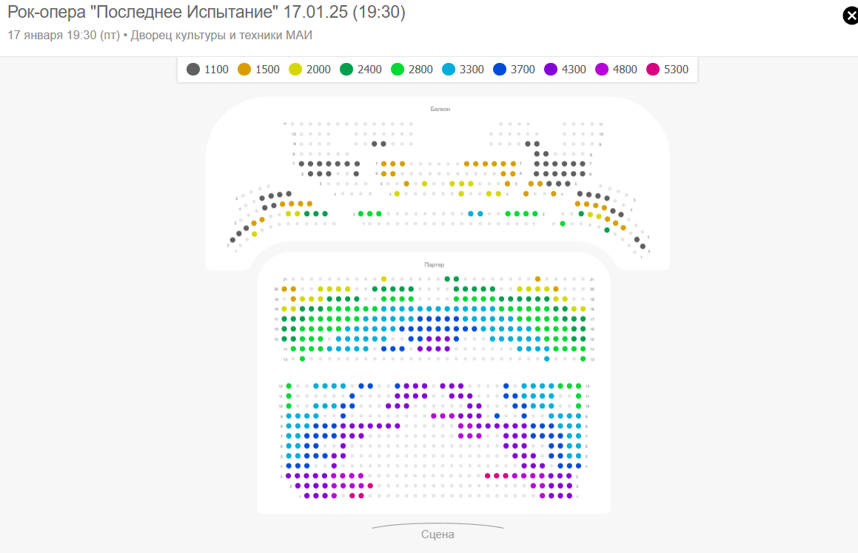The image size is (858, 553).
Task: Click the violet 4300 price legend swatch
Action: point(551,70)
